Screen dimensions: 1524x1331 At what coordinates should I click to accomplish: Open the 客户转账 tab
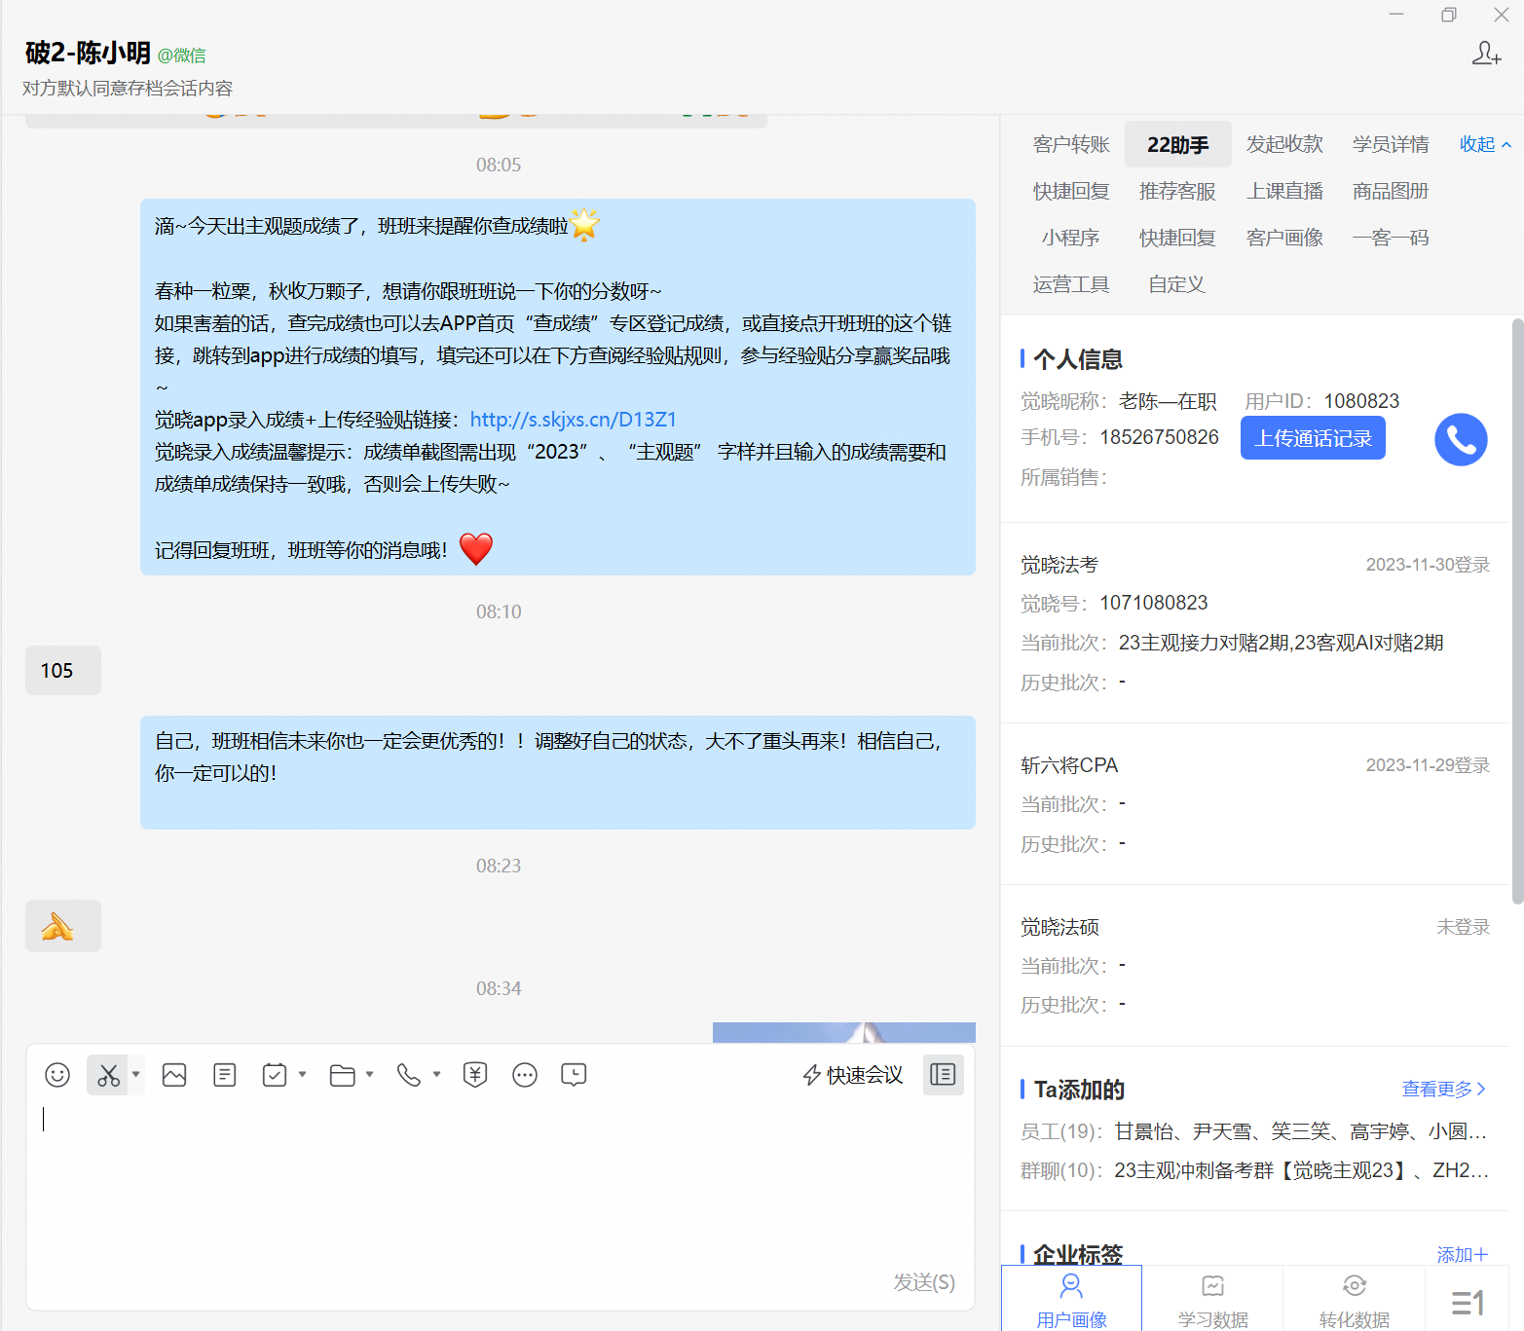pyautogui.click(x=1071, y=145)
